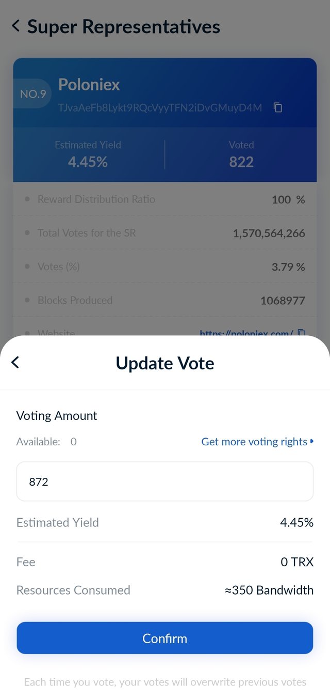Focus the voting amount field showing 872
The width and height of the screenshot is (330, 700).
pos(165,481)
